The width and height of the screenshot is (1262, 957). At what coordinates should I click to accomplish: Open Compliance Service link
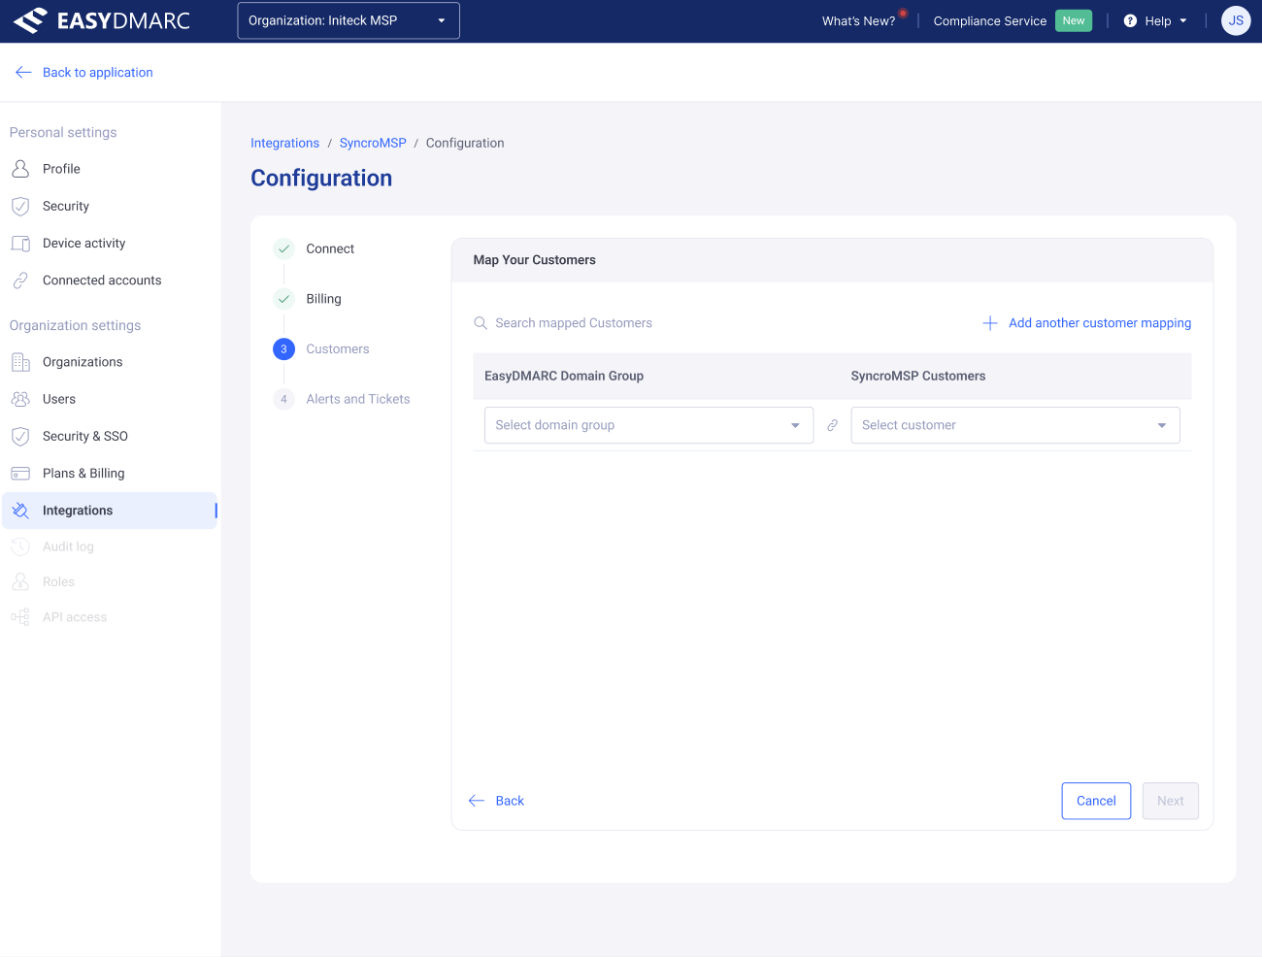pyautogui.click(x=989, y=20)
